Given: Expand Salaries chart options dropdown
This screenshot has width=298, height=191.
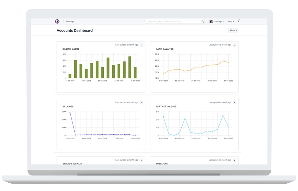Looking at the screenshot, I should [x=141, y=102].
